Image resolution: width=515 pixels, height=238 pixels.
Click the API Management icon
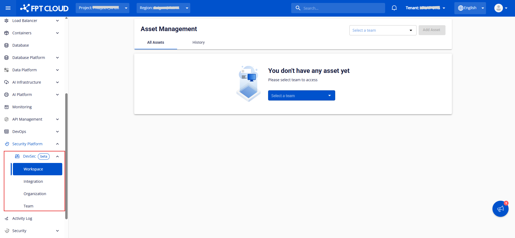click(x=6, y=119)
